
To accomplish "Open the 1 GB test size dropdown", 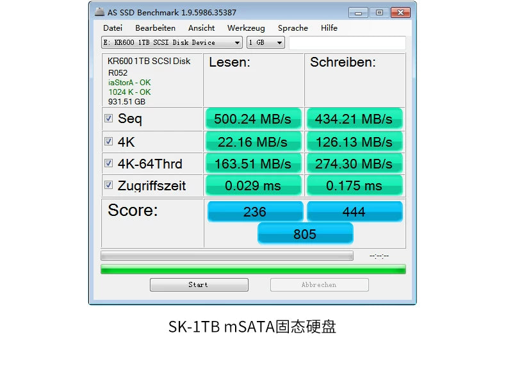I will [266, 43].
